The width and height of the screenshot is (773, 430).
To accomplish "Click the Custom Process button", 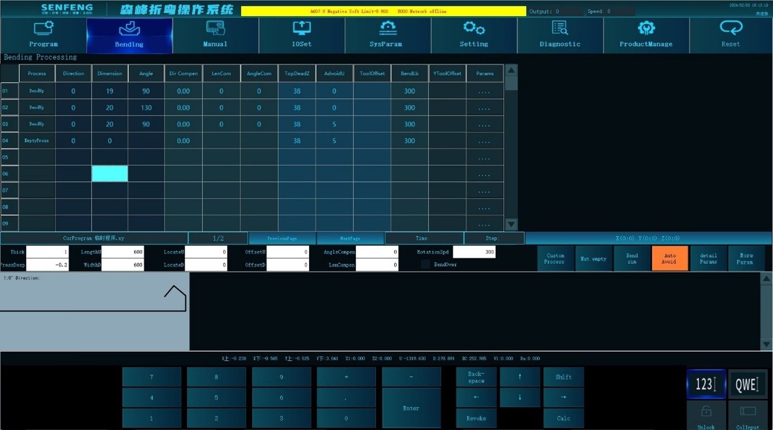I will coord(555,258).
